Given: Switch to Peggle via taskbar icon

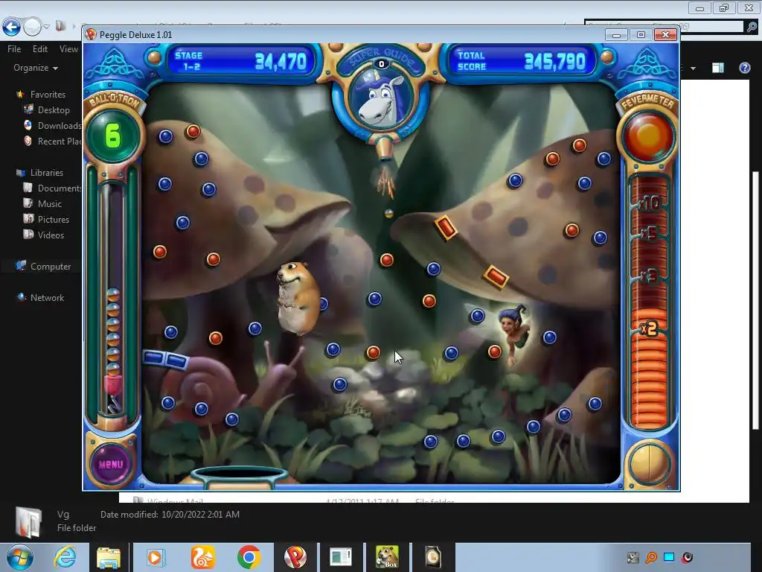Looking at the screenshot, I should coord(295,557).
